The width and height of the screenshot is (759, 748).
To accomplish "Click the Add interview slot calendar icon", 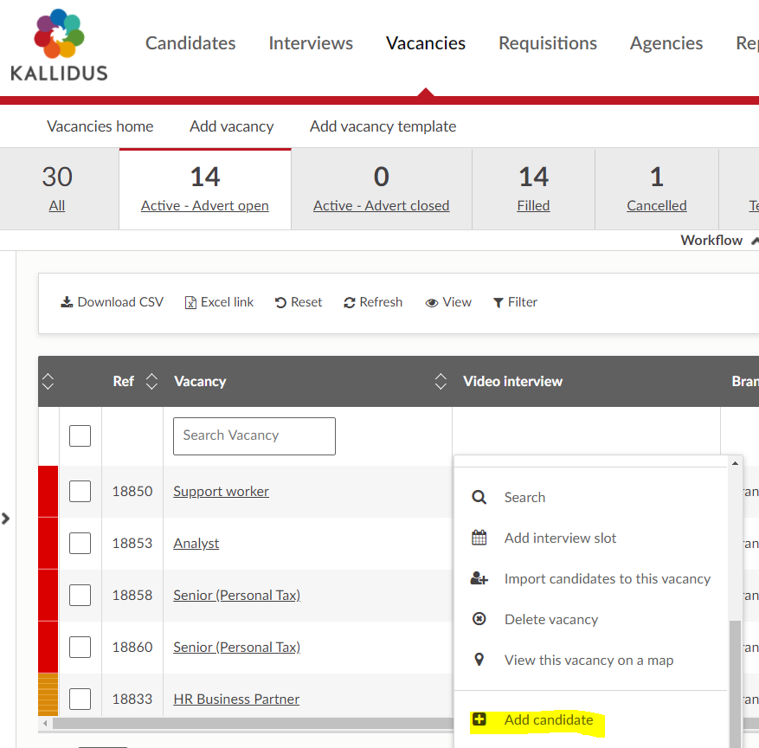I will (x=479, y=538).
